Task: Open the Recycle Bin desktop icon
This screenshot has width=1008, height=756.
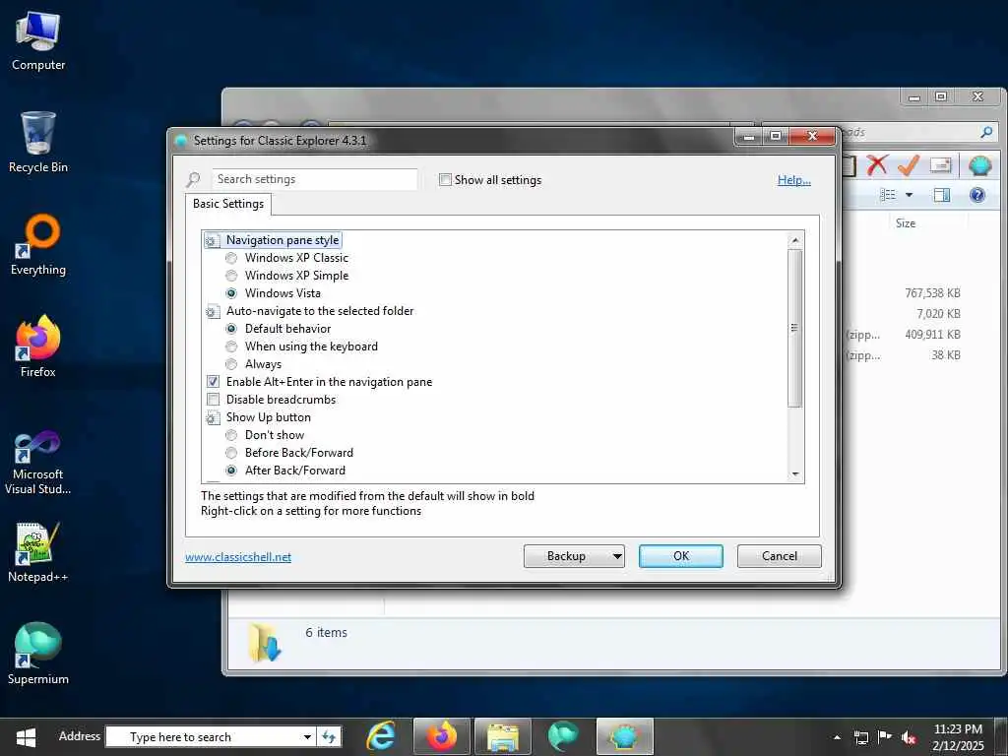Action: tap(38, 143)
